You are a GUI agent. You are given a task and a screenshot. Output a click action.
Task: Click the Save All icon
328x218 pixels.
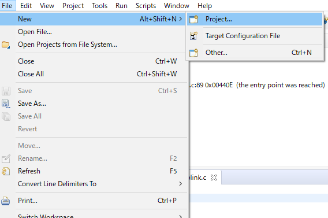[x=6, y=117]
